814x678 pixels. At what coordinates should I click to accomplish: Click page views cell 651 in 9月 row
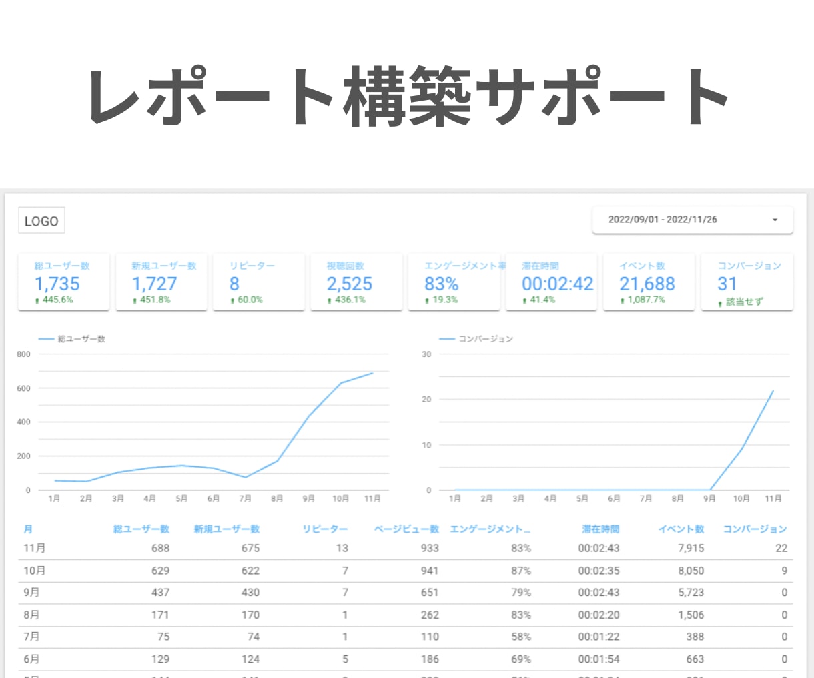click(x=430, y=592)
